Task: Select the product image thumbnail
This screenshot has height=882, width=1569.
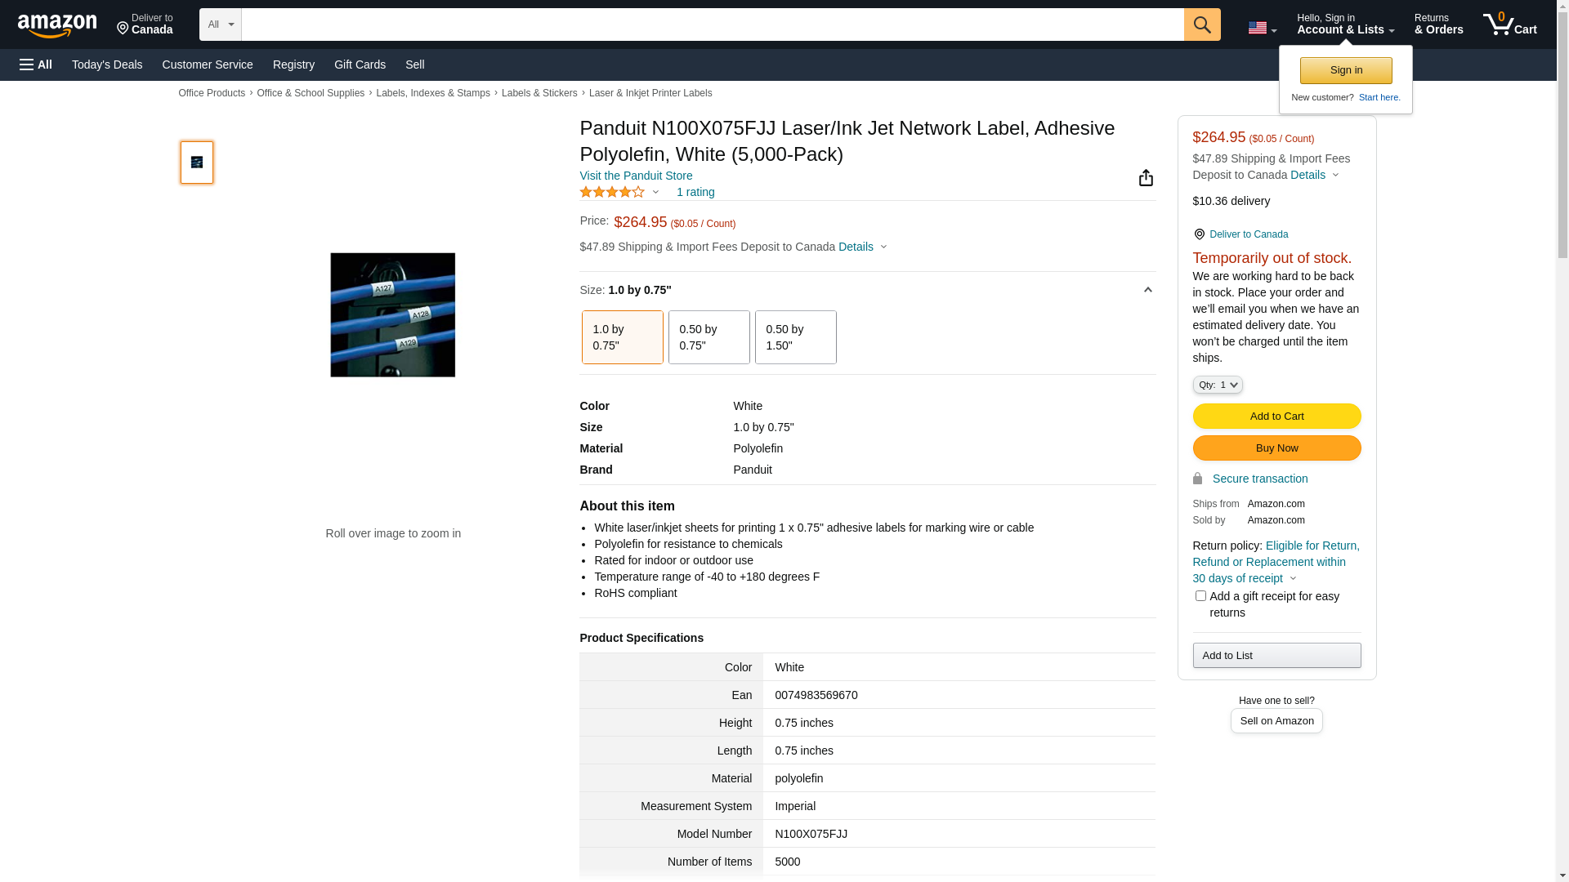Action: pyautogui.click(x=197, y=163)
